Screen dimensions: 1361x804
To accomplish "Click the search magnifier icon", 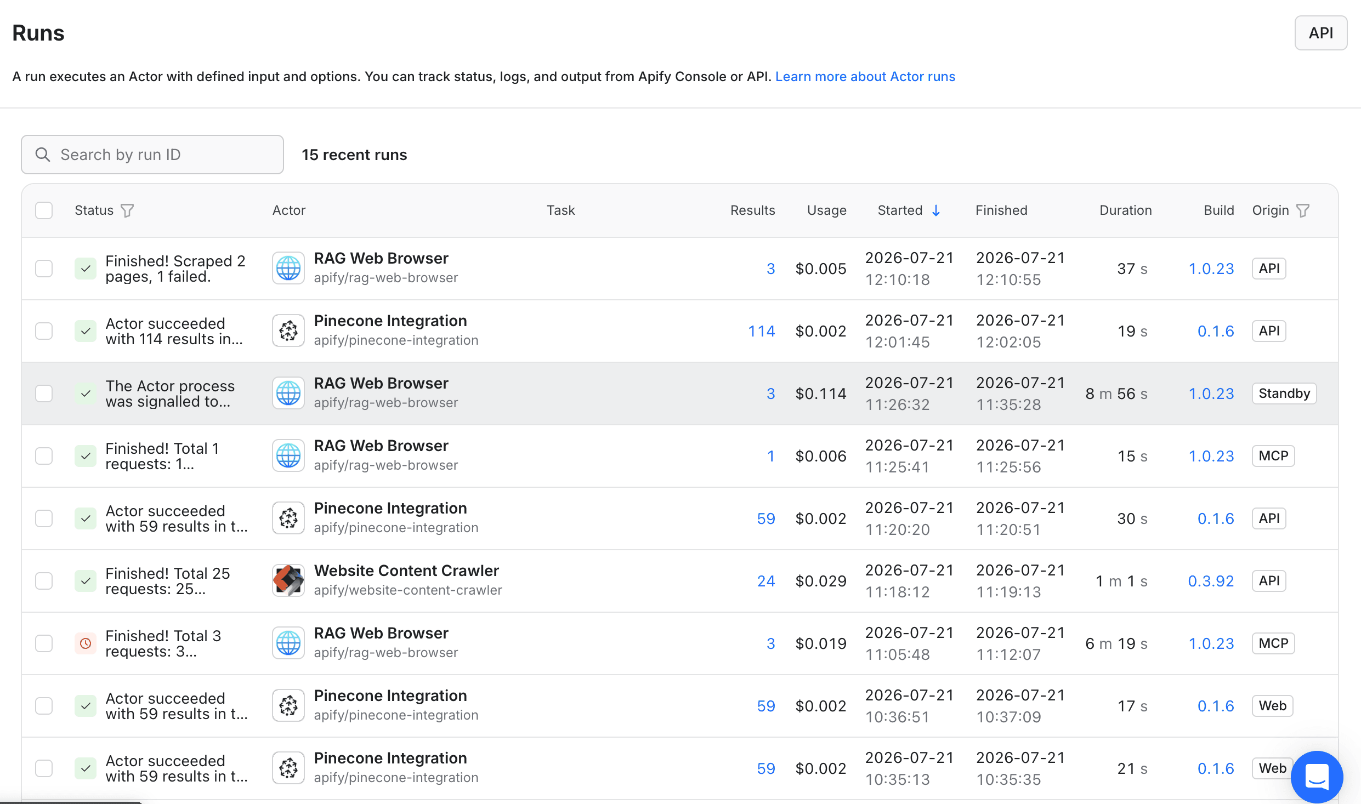I will pyautogui.click(x=43, y=155).
